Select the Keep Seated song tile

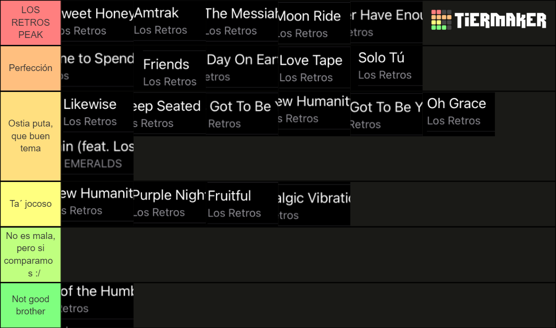(170, 113)
